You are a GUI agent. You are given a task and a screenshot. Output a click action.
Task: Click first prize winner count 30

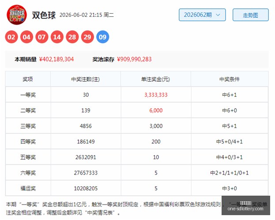(86, 95)
